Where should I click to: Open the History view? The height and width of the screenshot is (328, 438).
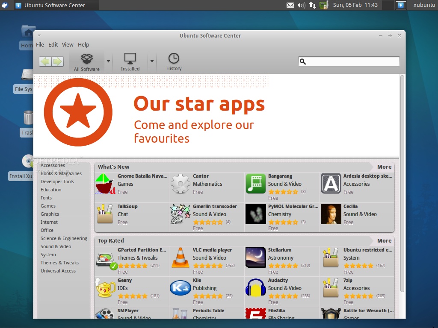click(x=174, y=62)
